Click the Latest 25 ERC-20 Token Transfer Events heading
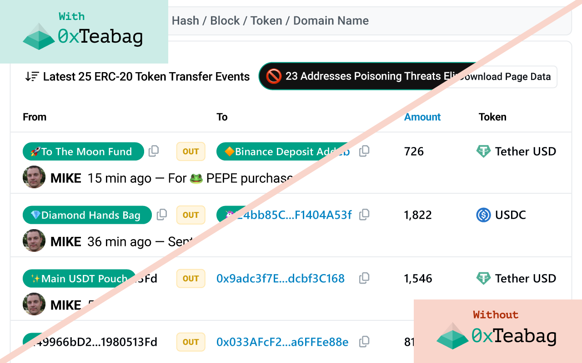Image resolution: width=582 pixels, height=363 pixels. (146, 77)
